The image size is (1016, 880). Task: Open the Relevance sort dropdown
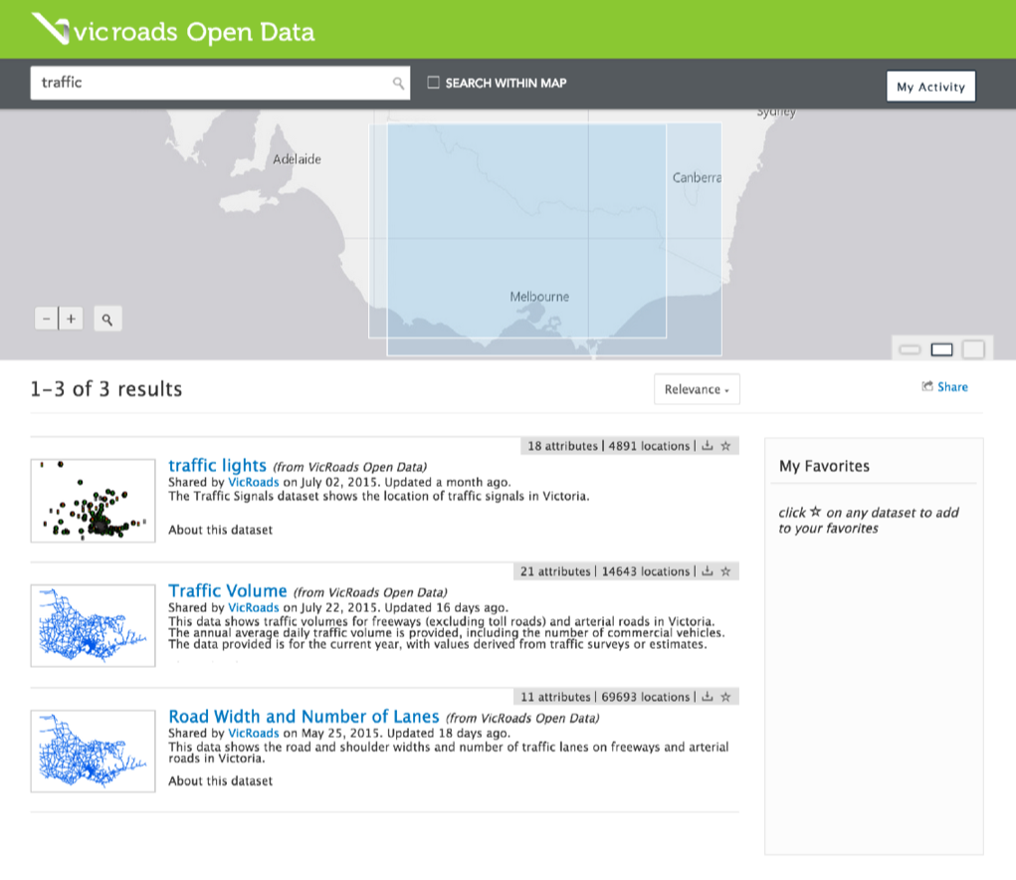(697, 389)
